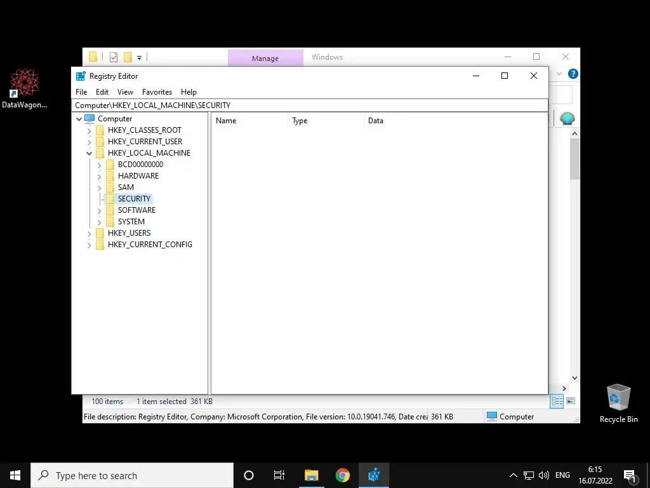Click the HARDWARE folder icon
Viewport: 650px width, 488px height.
point(110,176)
